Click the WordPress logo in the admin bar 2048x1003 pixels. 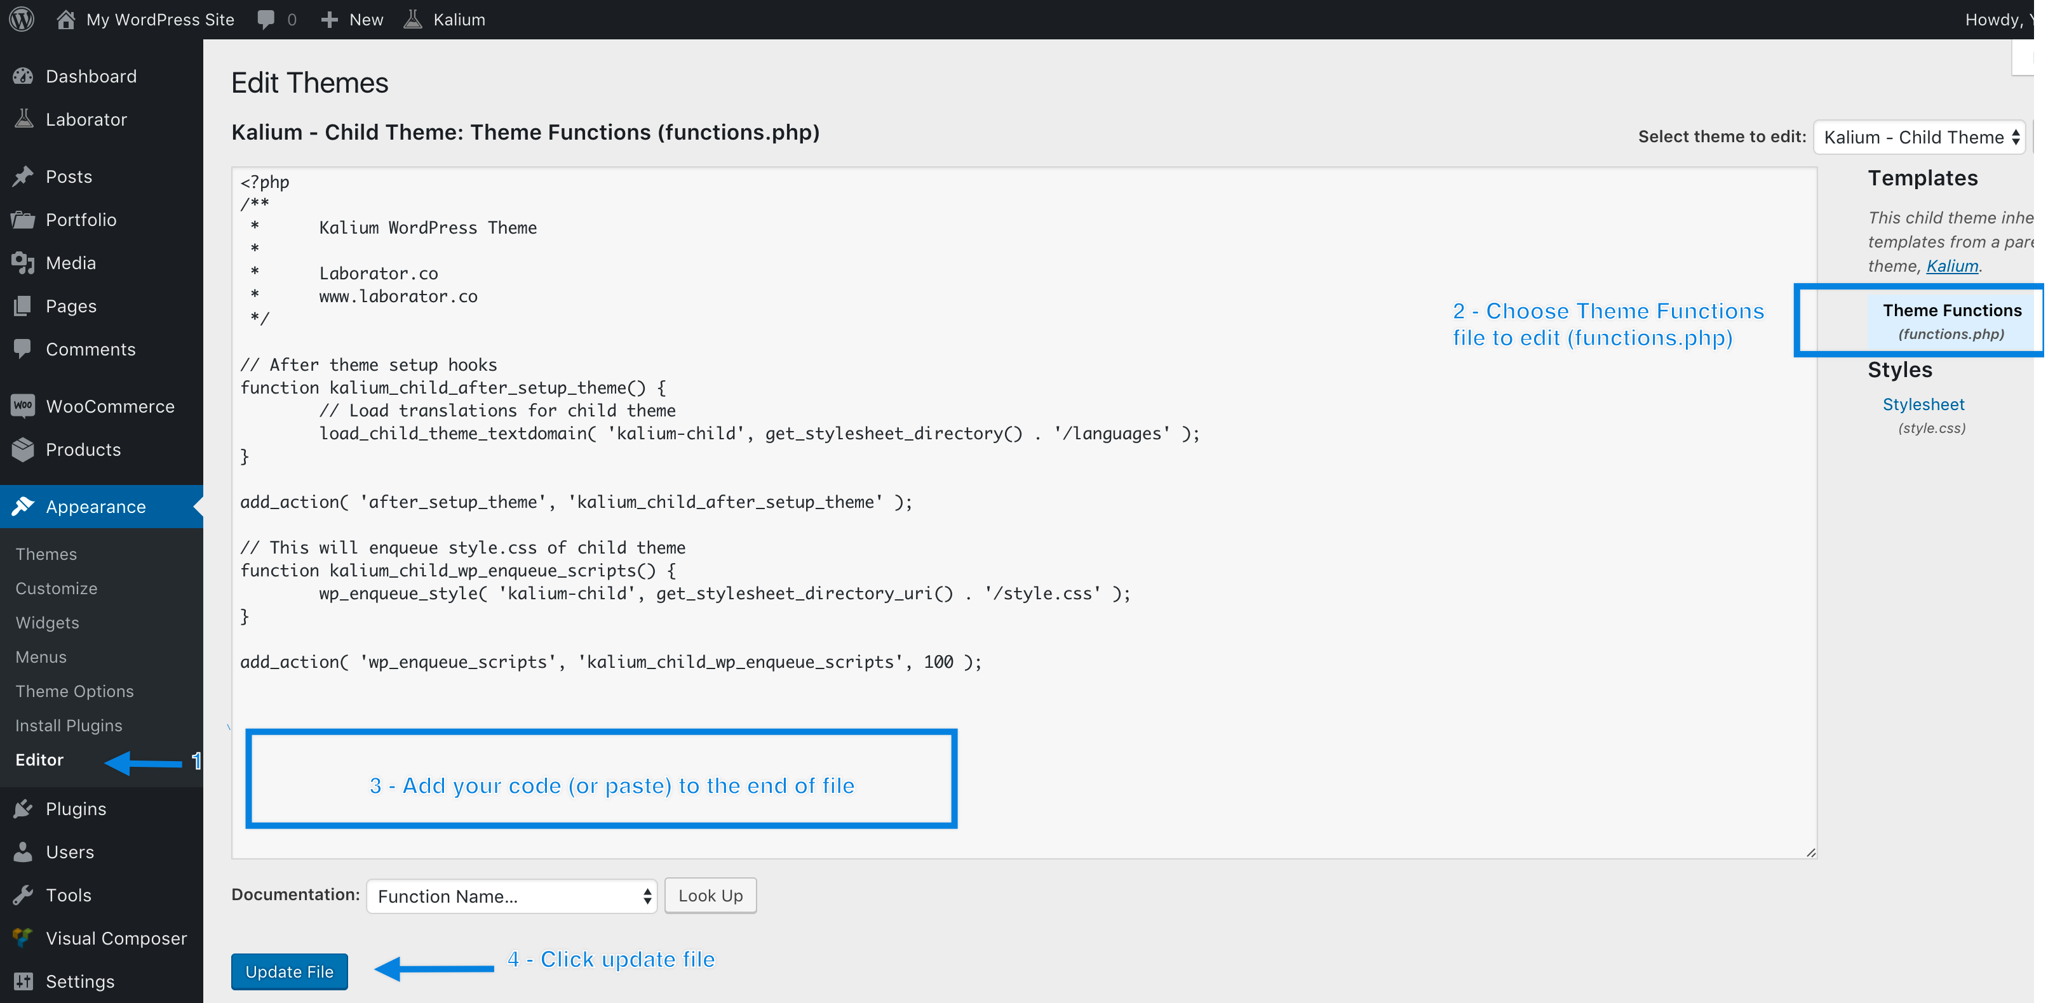(21, 19)
